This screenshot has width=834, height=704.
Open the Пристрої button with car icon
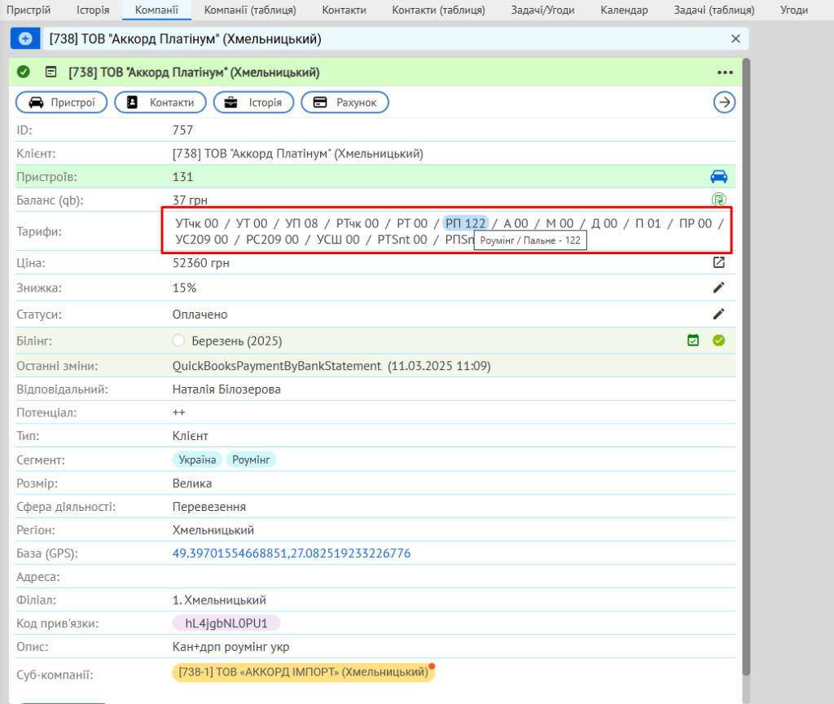(x=62, y=102)
